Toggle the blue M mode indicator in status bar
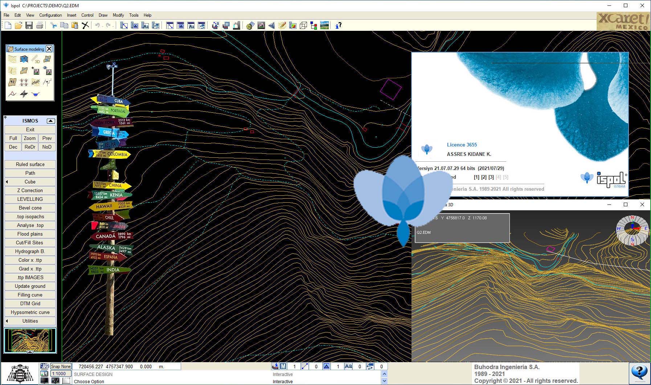This screenshot has width=651, height=385. point(283,367)
